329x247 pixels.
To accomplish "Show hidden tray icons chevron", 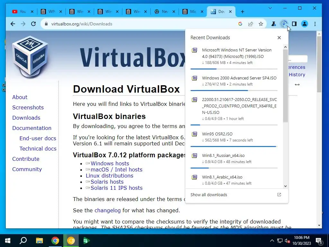I will click(272, 241).
